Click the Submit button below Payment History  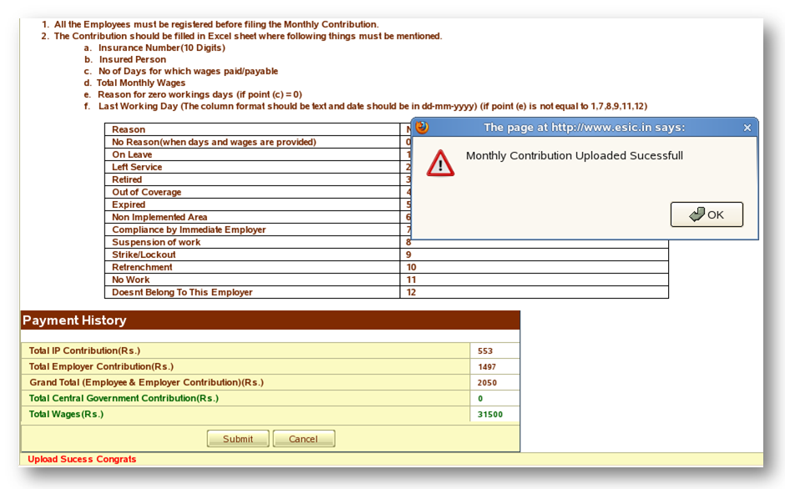click(237, 438)
